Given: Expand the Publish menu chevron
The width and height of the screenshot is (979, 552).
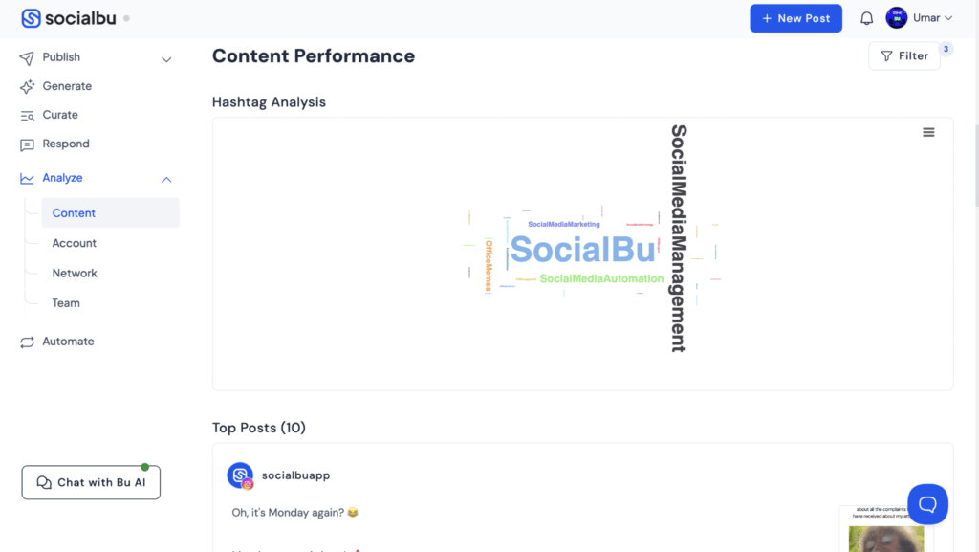Looking at the screenshot, I should [166, 59].
